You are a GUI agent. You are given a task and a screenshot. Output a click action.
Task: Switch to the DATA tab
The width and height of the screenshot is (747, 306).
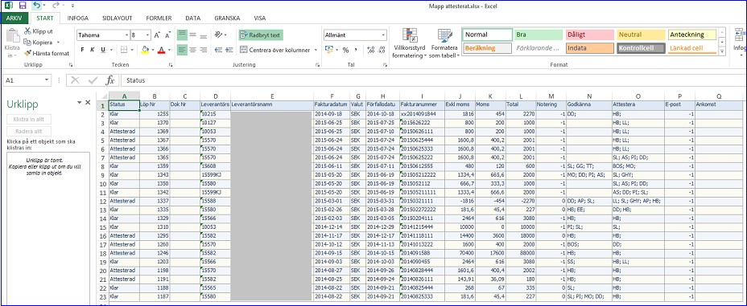click(192, 18)
